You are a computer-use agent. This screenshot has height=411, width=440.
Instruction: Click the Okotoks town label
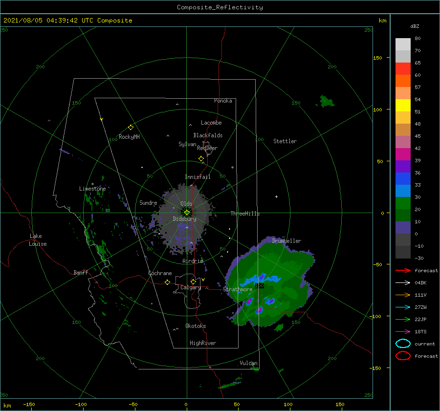(196, 326)
